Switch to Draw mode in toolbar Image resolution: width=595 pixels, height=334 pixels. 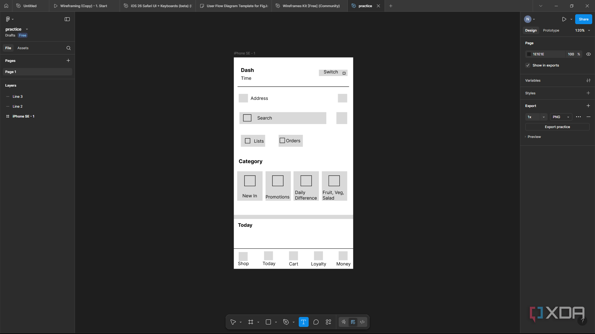(x=344, y=322)
